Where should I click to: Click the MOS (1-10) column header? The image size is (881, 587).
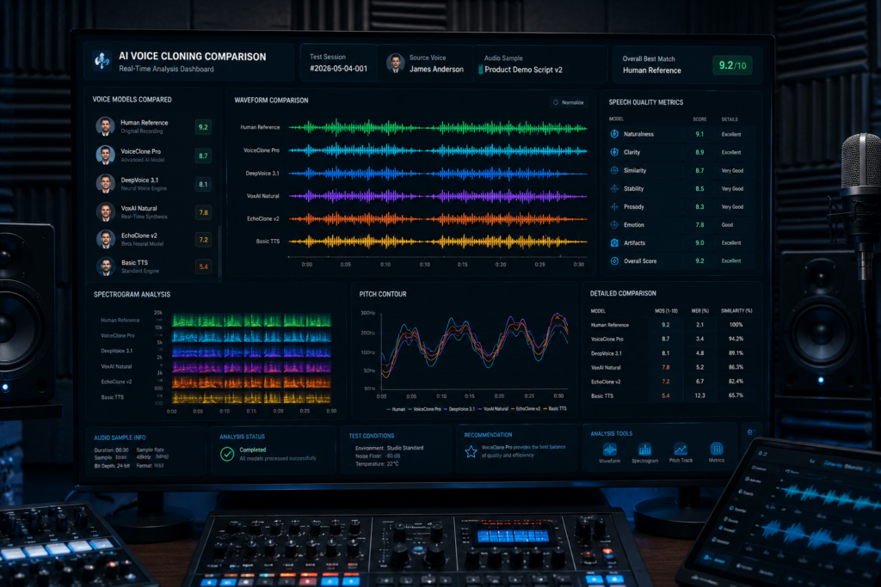[666, 311]
